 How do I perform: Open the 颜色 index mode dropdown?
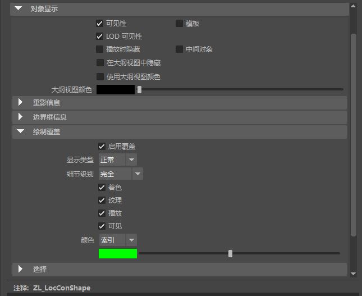(118, 240)
